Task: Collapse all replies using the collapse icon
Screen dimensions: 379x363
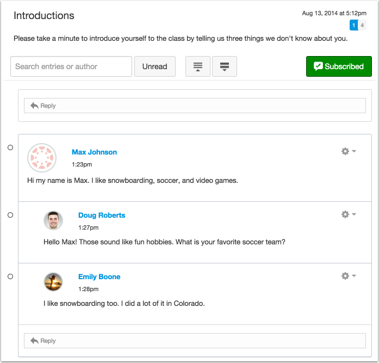Action: (x=198, y=66)
